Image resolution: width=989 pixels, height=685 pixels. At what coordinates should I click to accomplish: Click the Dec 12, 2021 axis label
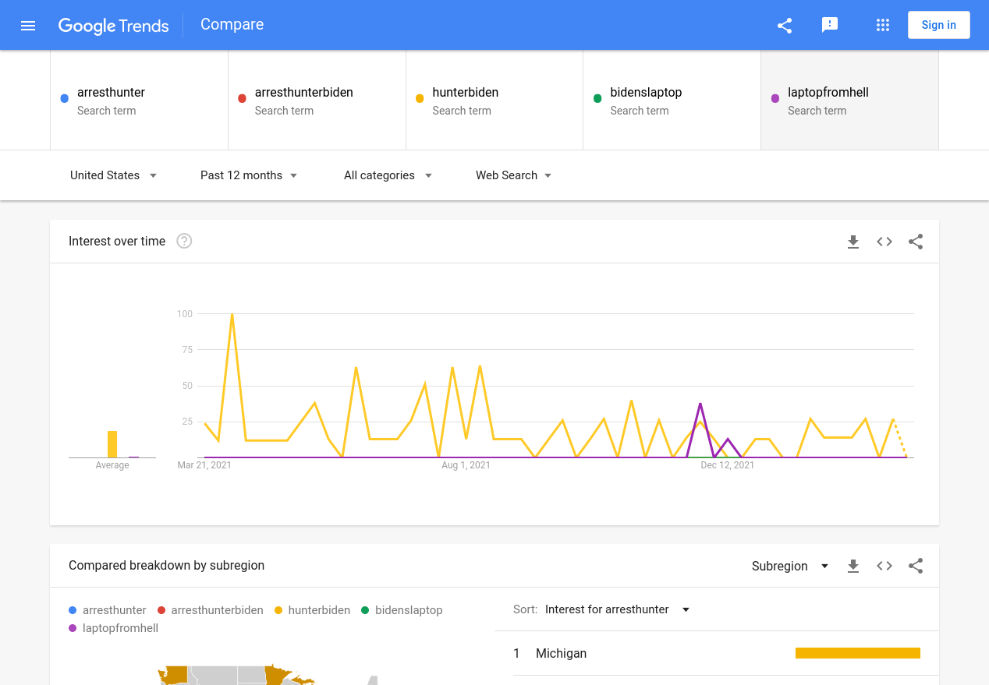pos(728,465)
